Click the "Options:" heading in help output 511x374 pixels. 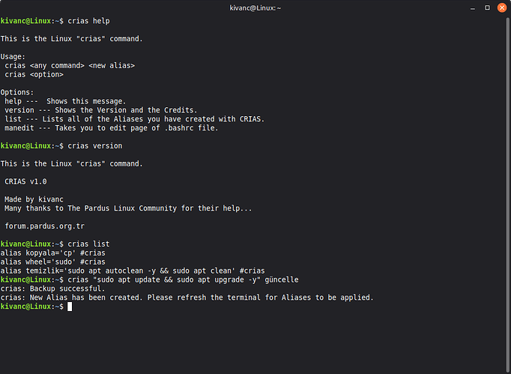tap(18, 92)
